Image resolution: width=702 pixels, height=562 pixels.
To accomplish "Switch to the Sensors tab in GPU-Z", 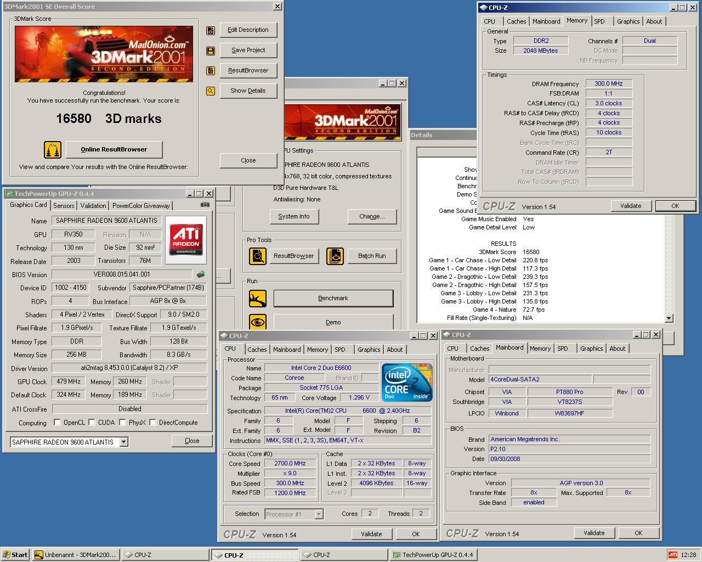I will 64,206.
